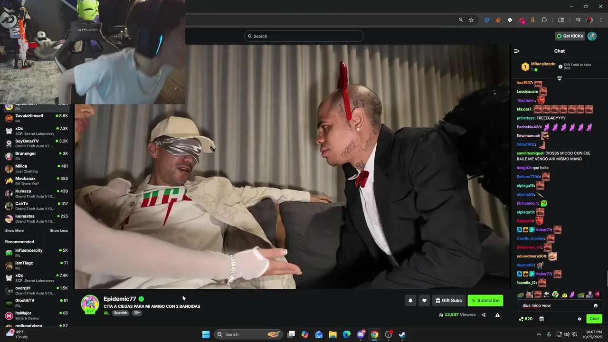Click the Gift Subs button
Screen dimensions: 608x342
pos(448,301)
